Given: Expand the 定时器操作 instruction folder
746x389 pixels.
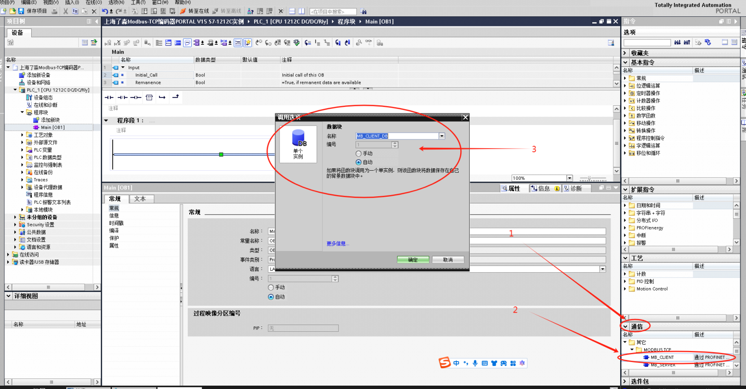Looking at the screenshot, I should (x=625, y=93).
